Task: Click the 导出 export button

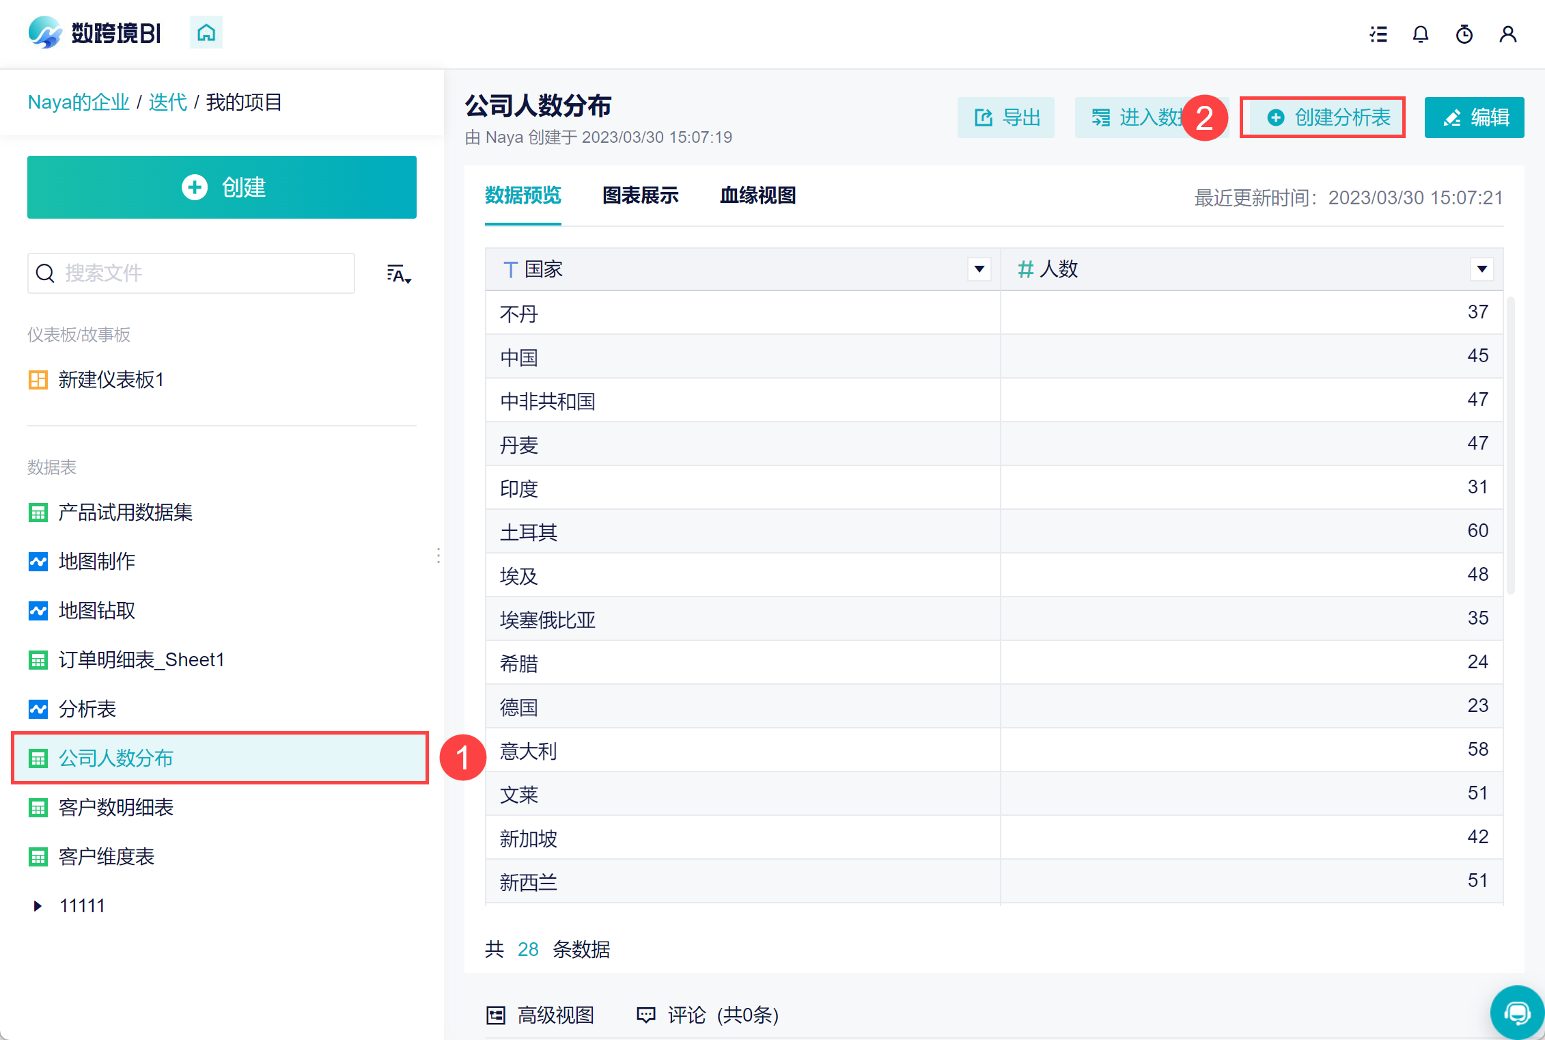Action: [1005, 118]
